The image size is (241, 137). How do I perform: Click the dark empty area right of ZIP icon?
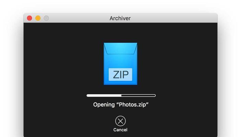click(x=177, y=64)
